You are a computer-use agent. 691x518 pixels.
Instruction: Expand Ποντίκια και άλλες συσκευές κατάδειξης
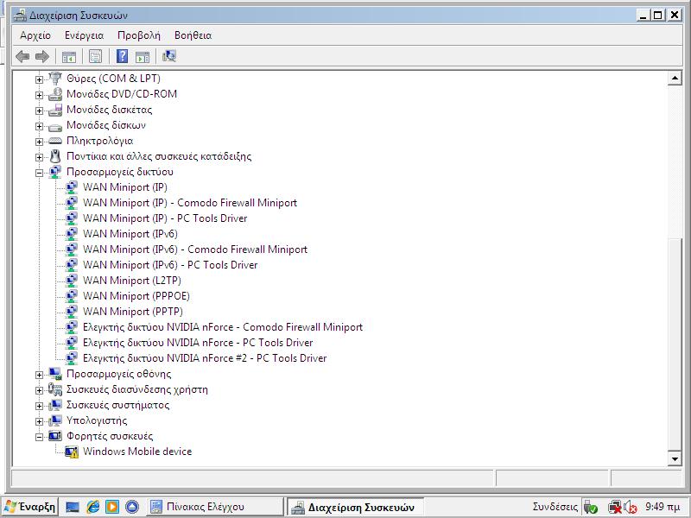[x=39, y=157]
